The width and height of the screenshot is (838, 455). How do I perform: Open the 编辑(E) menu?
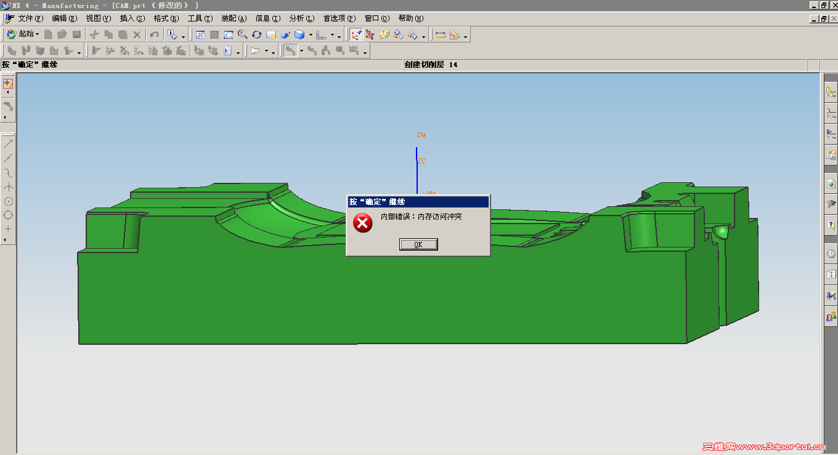coord(65,18)
